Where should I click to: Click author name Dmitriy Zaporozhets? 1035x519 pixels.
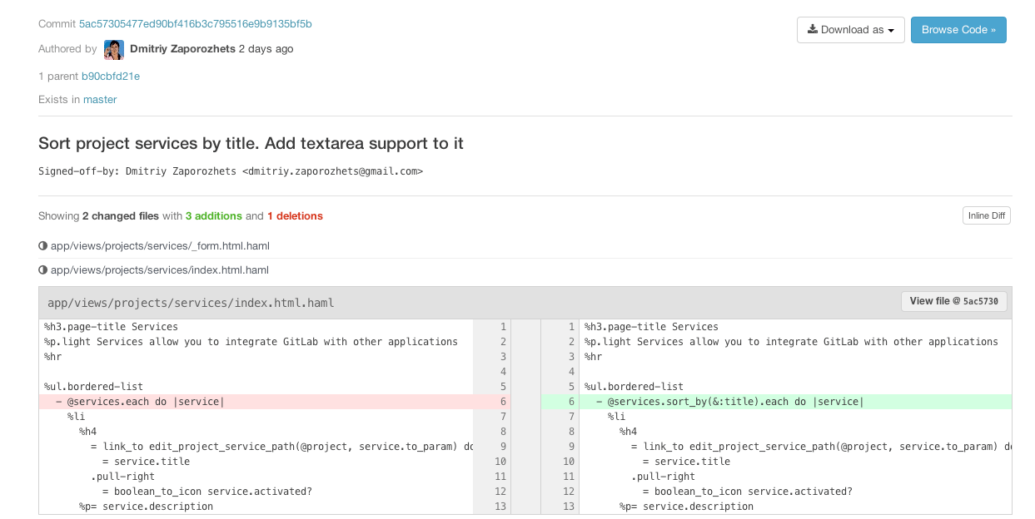pyautogui.click(x=182, y=49)
